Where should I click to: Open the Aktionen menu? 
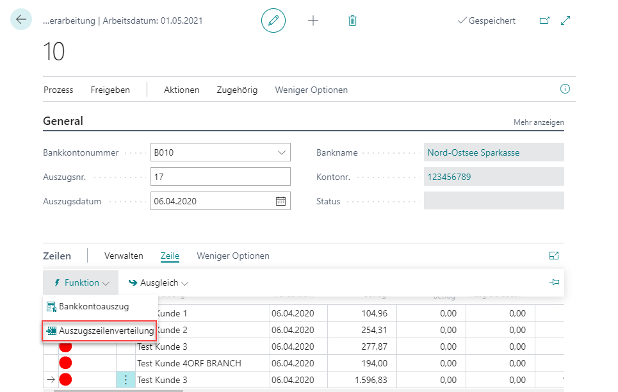[x=181, y=90]
